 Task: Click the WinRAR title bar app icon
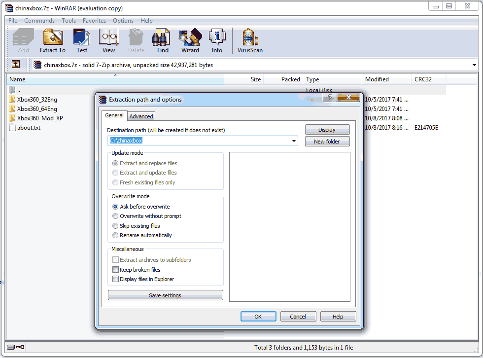9,8
